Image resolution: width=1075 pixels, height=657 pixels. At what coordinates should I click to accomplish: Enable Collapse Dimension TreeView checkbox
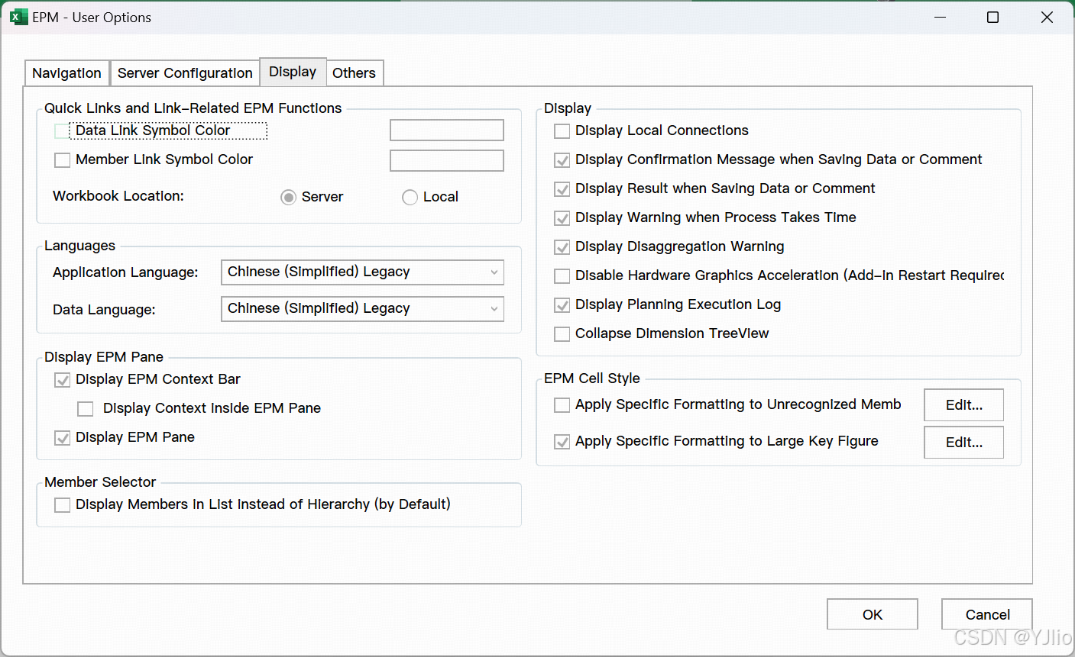coord(562,334)
